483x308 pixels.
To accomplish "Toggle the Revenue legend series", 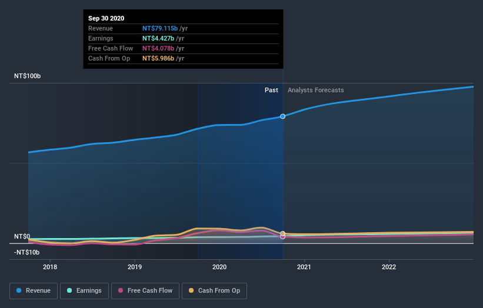I will point(34,291).
